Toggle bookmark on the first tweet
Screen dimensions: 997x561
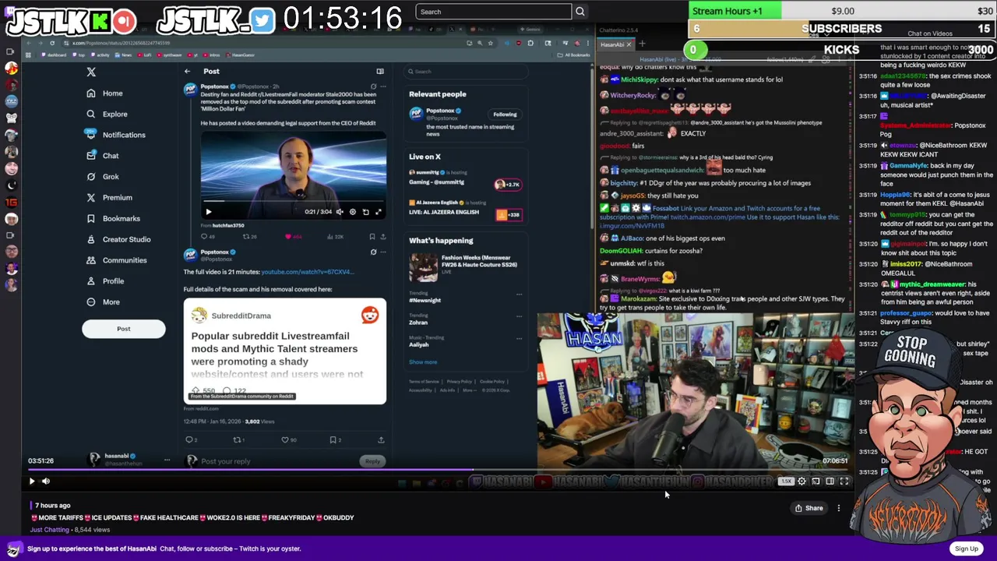pos(372,237)
